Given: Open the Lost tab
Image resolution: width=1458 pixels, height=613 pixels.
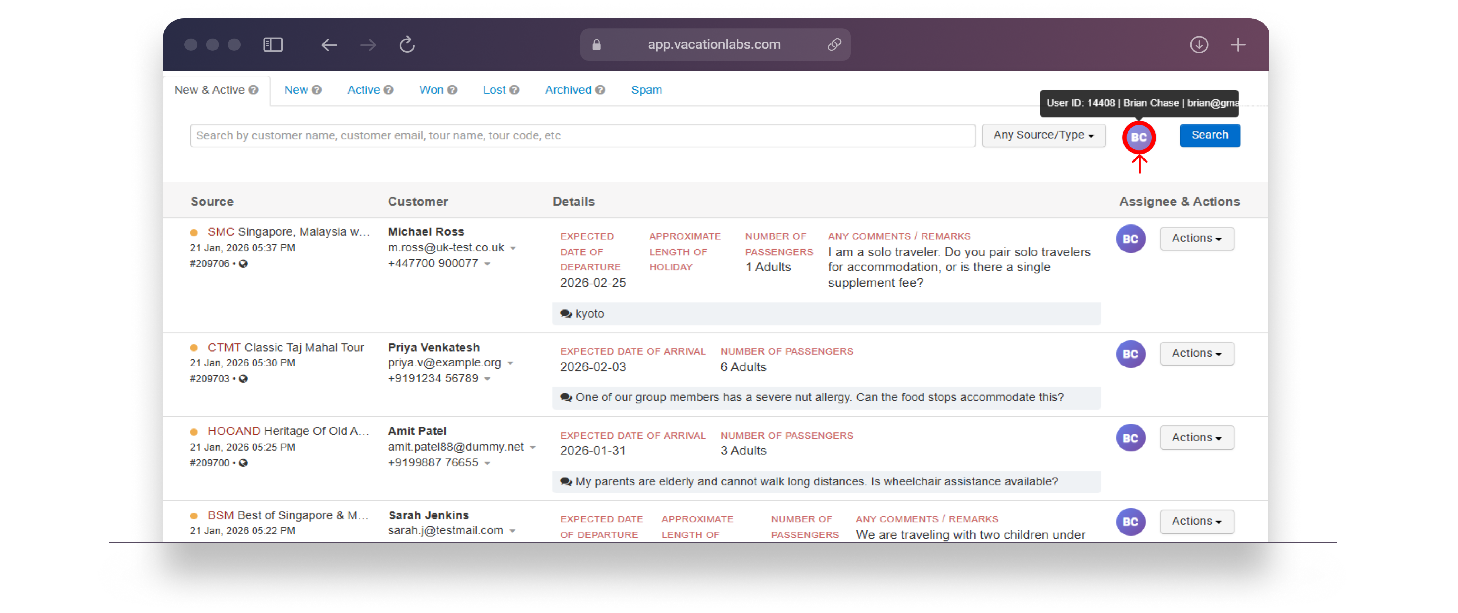Looking at the screenshot, I should (x=494, y=90).
